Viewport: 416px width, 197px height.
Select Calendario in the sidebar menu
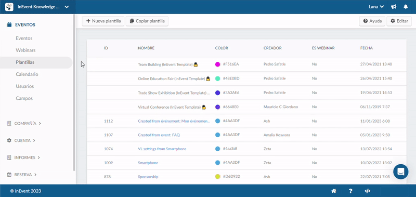pos(27,74)
